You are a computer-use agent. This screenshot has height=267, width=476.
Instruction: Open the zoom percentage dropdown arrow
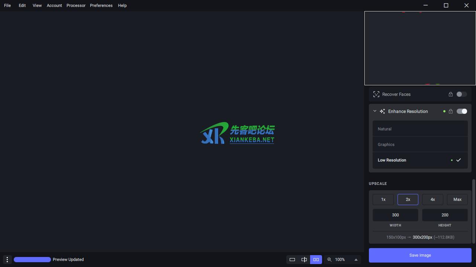point(356,260)
